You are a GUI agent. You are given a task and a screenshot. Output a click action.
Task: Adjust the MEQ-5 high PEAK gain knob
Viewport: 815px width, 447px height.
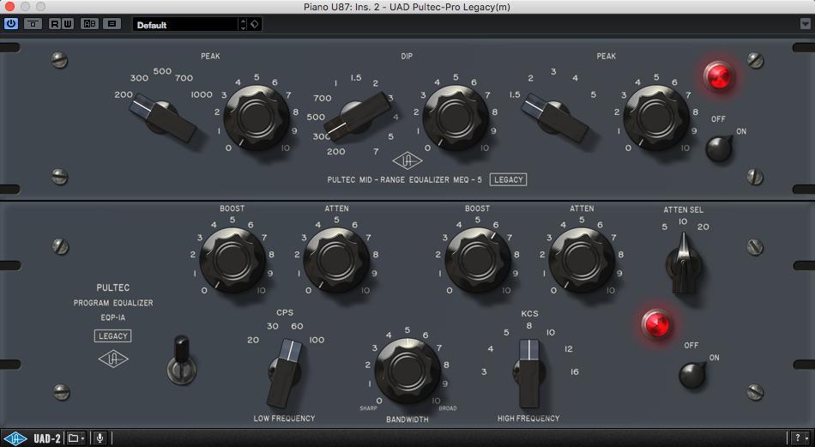656,118
